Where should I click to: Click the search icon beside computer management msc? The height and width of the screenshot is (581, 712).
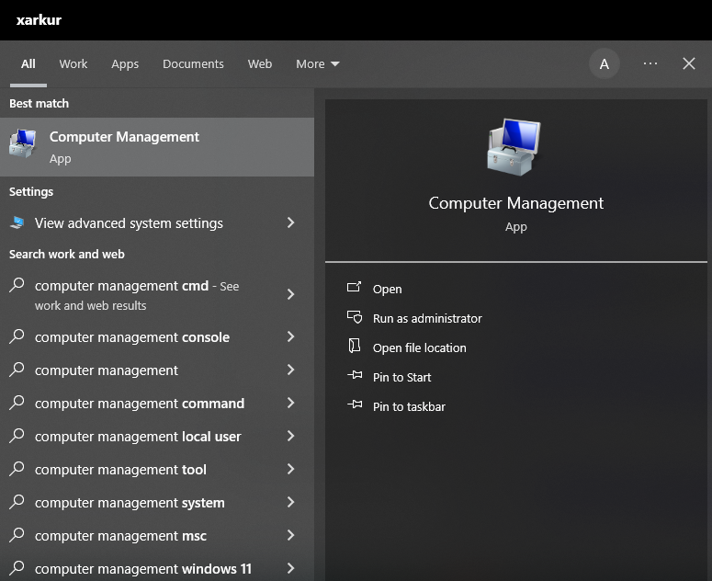pyautogui.click(x=17, y=536)
